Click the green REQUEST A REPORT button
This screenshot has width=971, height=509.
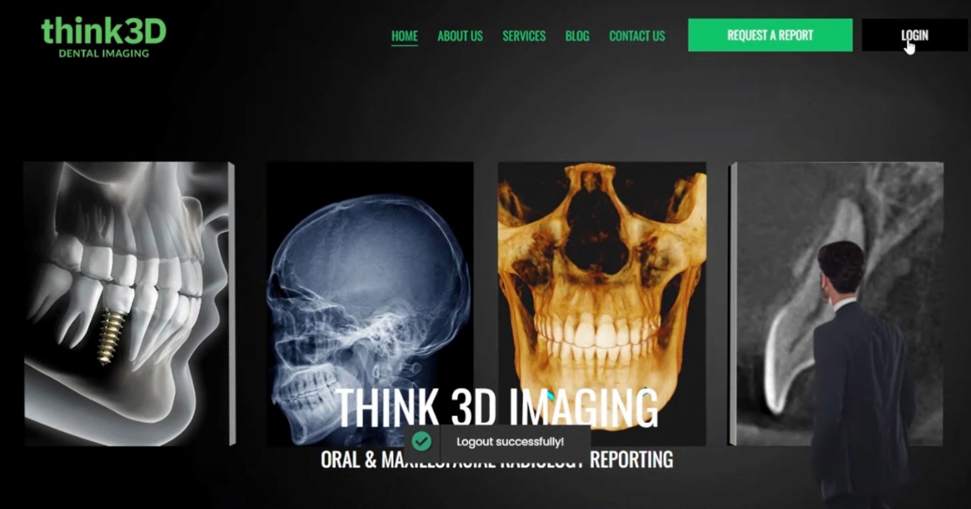tap(770, 35)
